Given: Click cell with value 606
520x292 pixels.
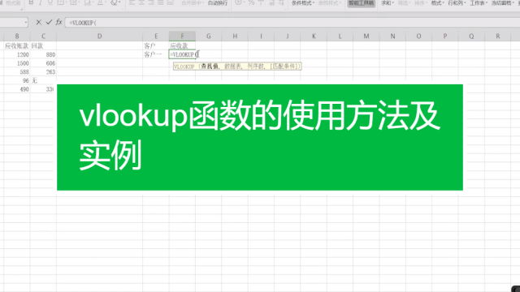Looking at the screenshot, I should pyautogui.click(x=43, y=63).
